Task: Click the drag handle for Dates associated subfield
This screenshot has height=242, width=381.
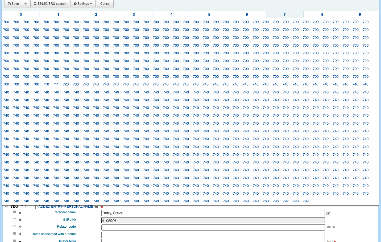Action: tap(14, 234)
